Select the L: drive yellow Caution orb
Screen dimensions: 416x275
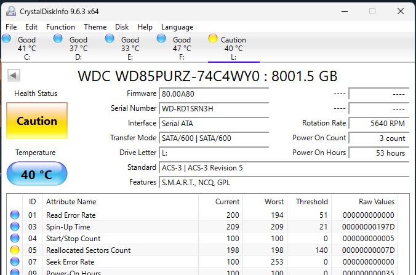[213, 39]
